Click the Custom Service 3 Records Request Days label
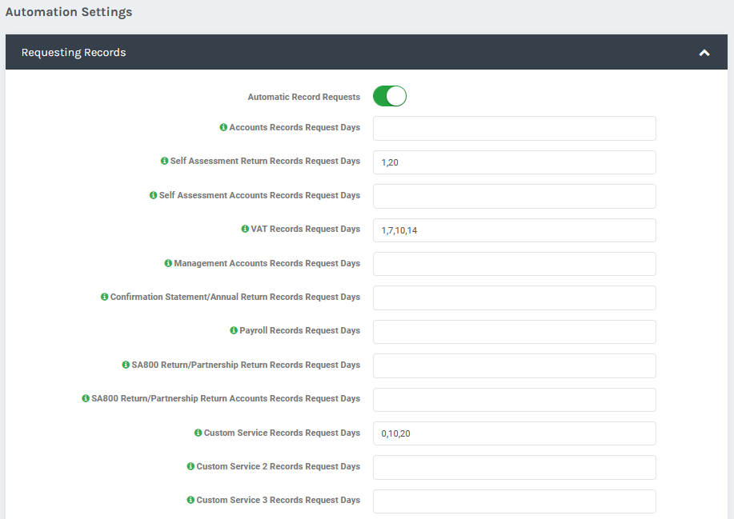The height and width of the screenshot is (519, 734). [x=278, y=501]
